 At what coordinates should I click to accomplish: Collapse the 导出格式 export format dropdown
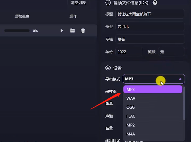(154, 79)
